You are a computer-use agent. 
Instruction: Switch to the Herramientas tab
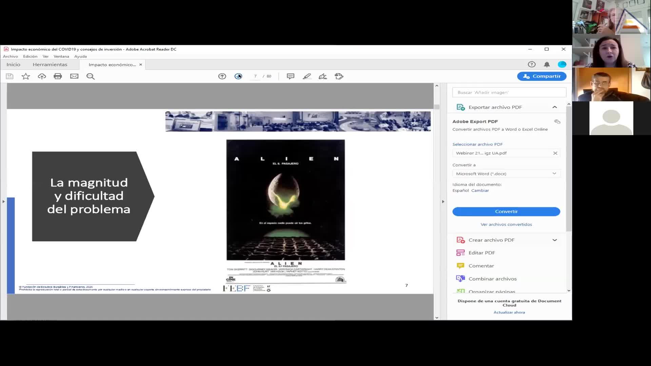coord(50,64)
